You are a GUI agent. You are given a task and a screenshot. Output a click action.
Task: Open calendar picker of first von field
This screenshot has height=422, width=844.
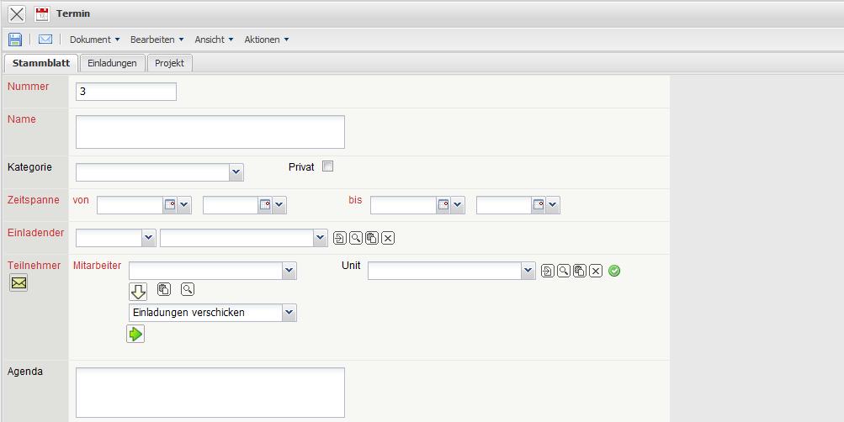click(169, 205)
